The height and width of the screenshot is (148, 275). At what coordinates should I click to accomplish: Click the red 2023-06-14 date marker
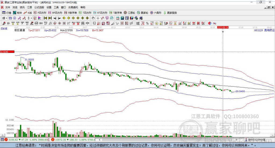point(223,28)
